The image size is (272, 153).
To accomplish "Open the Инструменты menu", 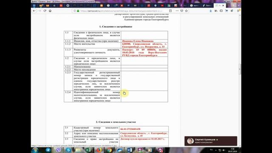I will click(x=78, y=1).
